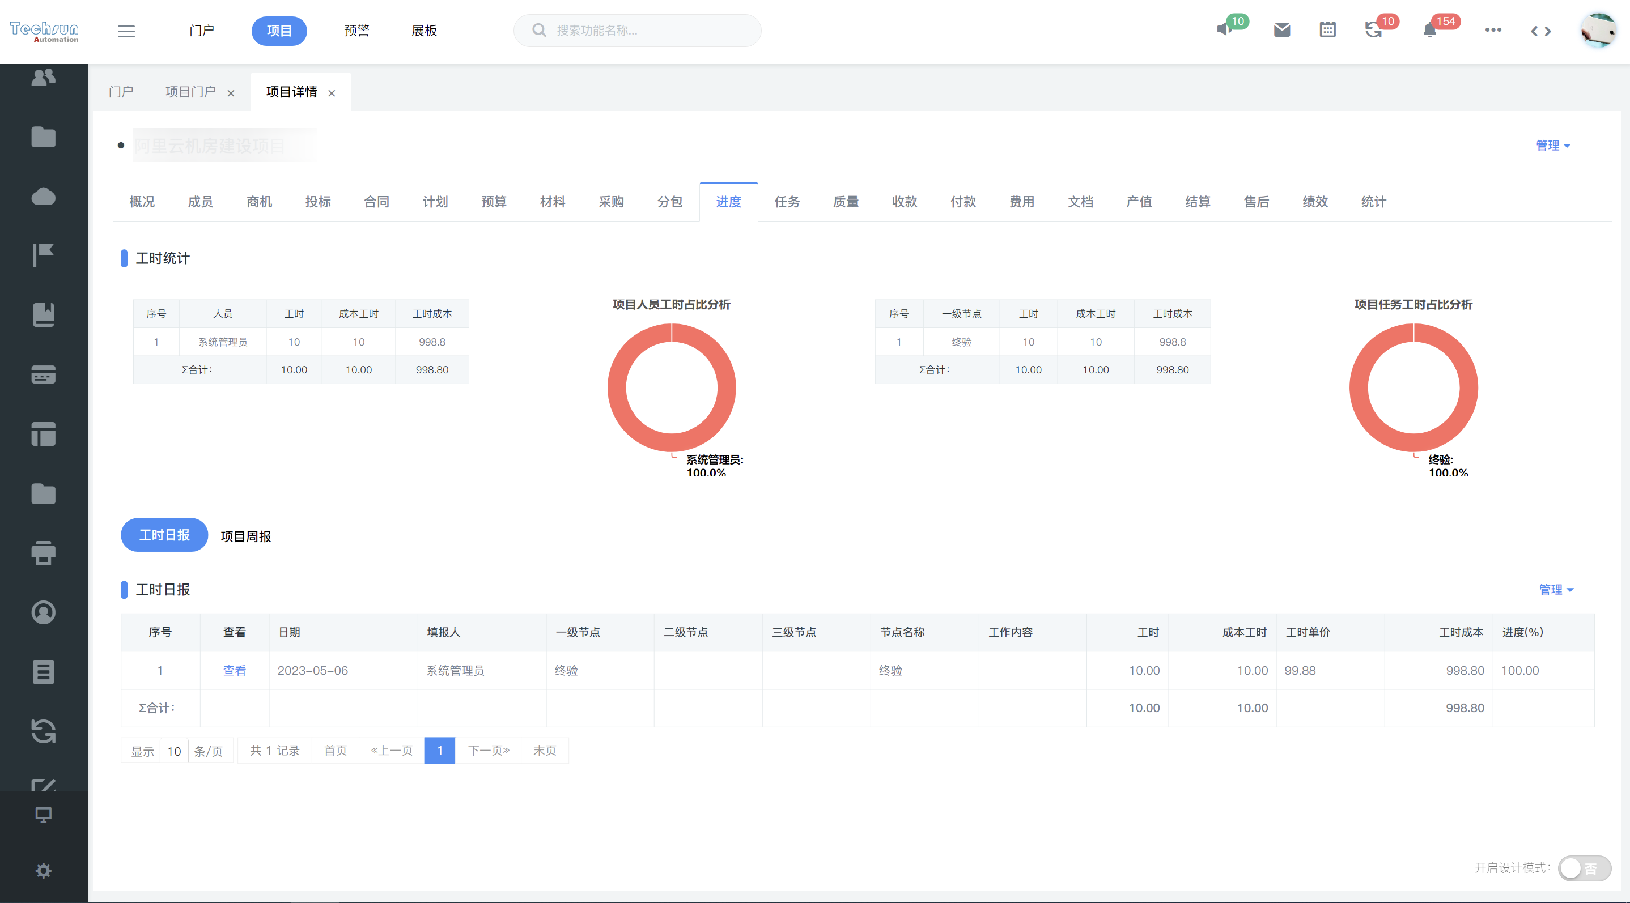The width and height of the screenshot is (1630, 903).
Task: Click the flag icon in sidebar
Action: tap(43, 255)
